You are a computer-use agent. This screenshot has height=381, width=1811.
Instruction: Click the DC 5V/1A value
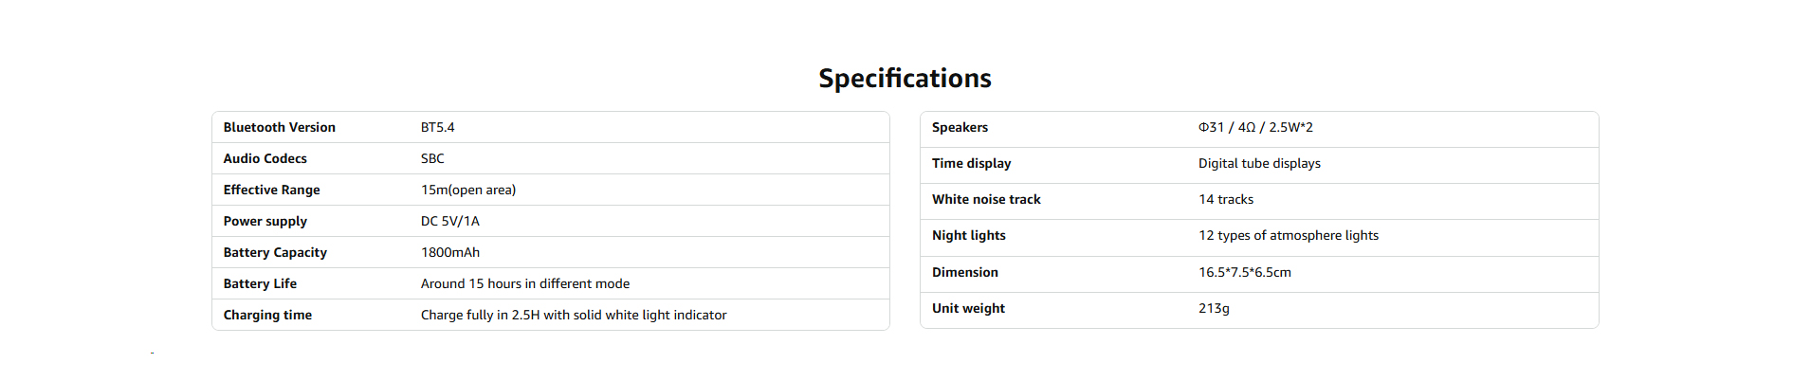[449, 221]
